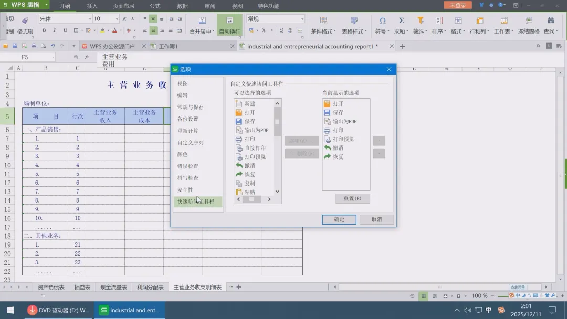
Task: Click the 未登录 login button
Action: coord(458,5)
